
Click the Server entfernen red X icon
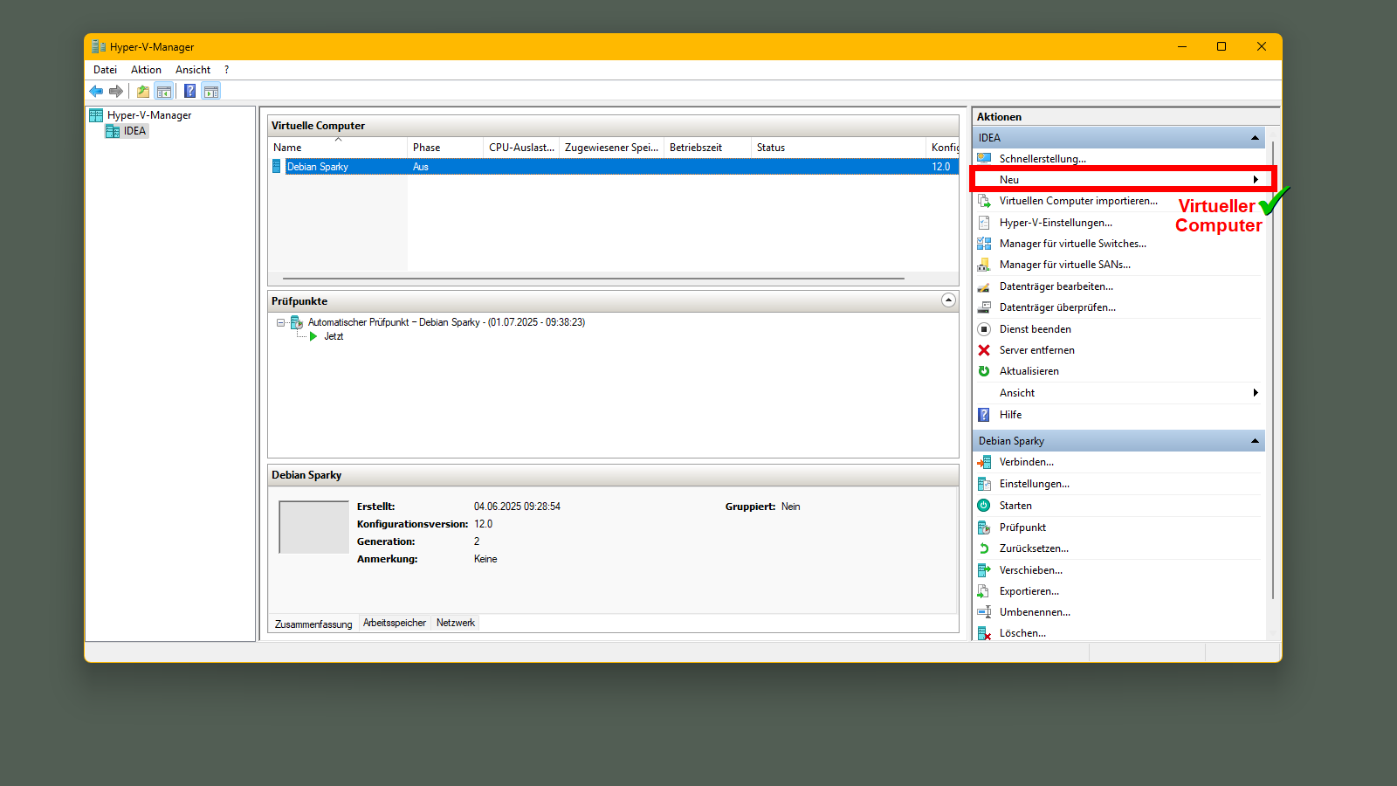point(984,350)
